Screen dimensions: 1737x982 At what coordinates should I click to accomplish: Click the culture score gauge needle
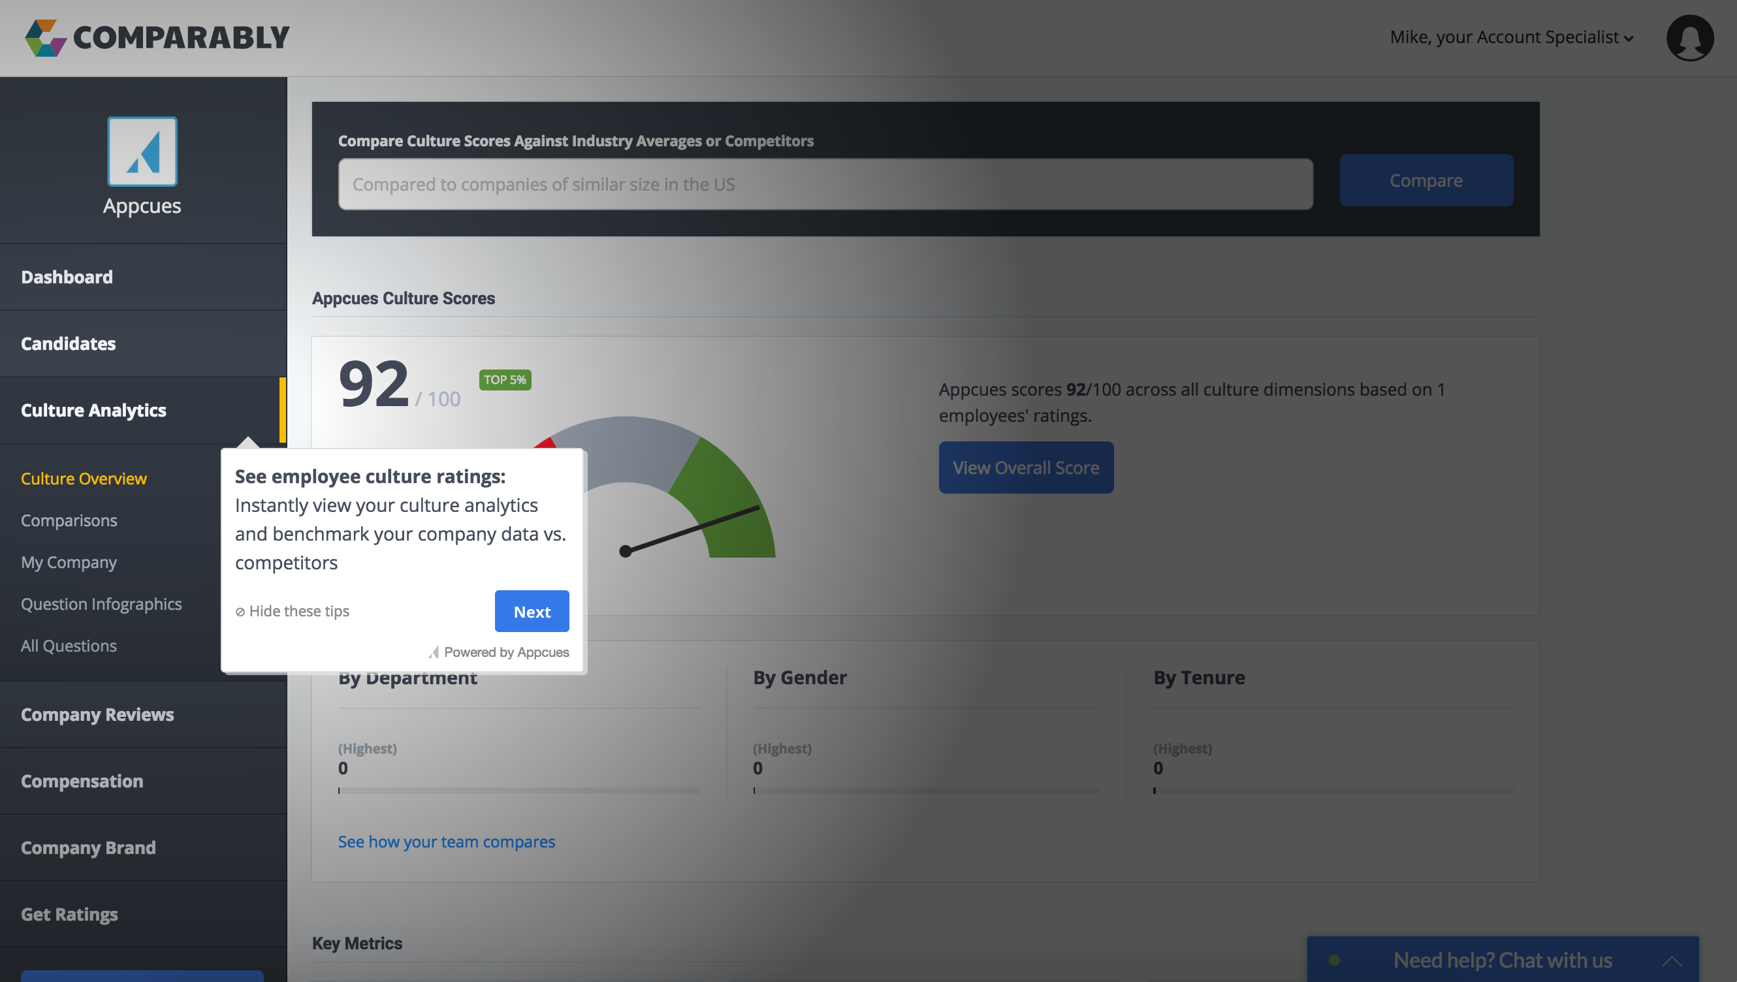pyautogui.click(x=690, y=530)
